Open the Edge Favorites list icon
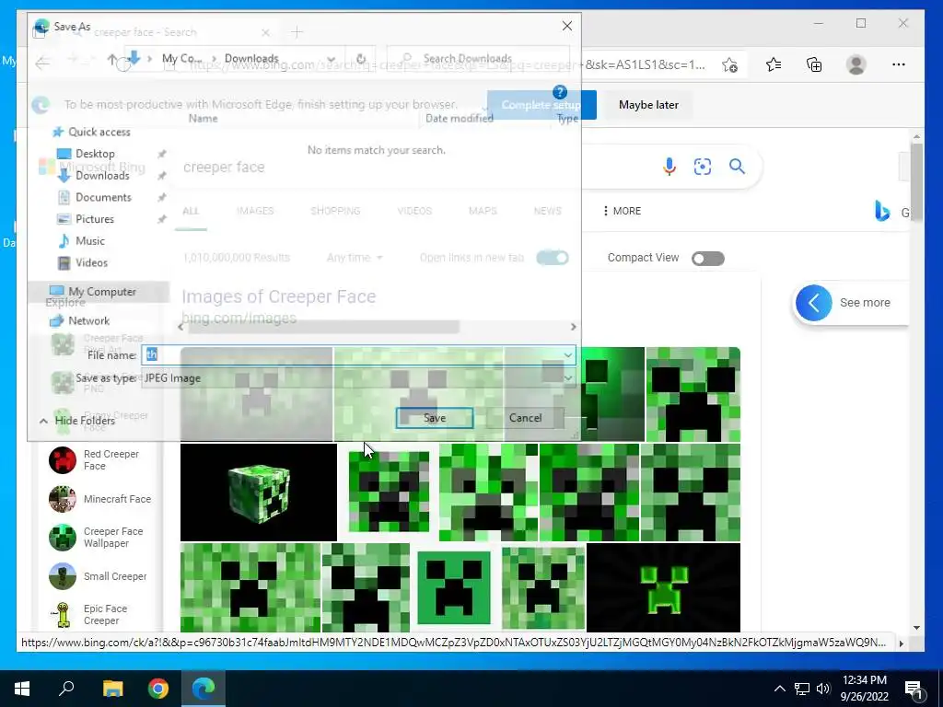The image size is (943, 707). pyautogui.click(x=774, y=64)
